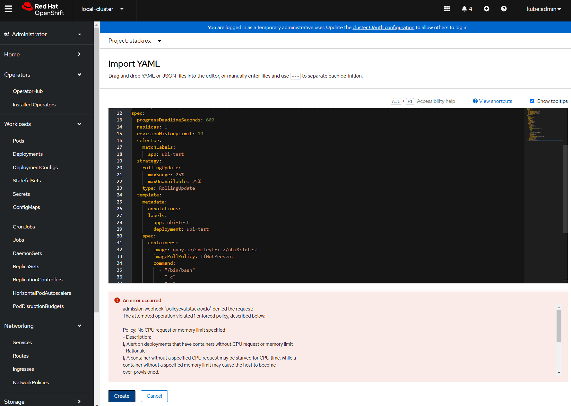Expand the Storage navigation section

click(43, 402)
